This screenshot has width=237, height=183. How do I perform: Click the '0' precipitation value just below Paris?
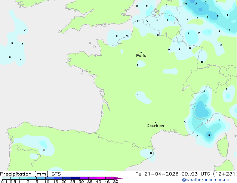coord(138,65)
